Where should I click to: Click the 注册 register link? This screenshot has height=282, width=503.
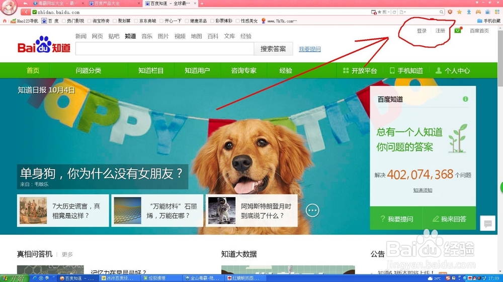[x=440, y=31]
